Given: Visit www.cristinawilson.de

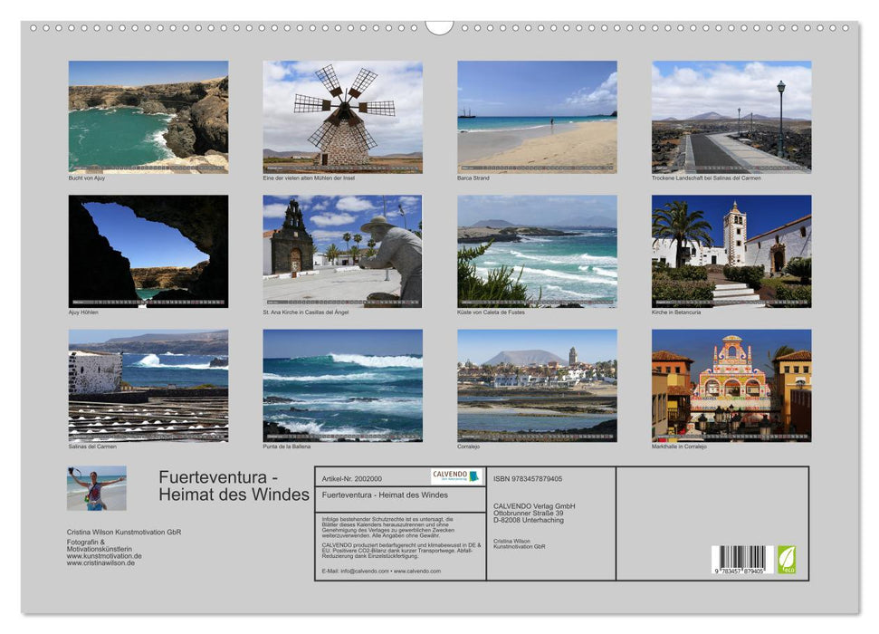Looking at the screenshot, I should pos(101,562).
